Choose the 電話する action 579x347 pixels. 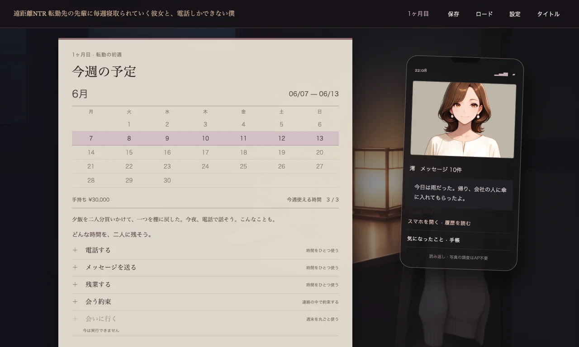(x=205, y=250)
